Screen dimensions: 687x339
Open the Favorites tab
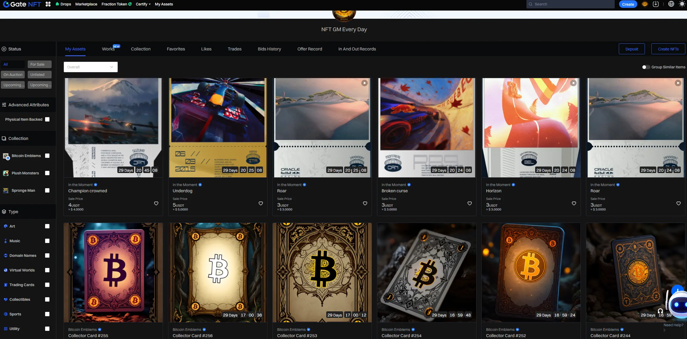click(x=176, y=49)
